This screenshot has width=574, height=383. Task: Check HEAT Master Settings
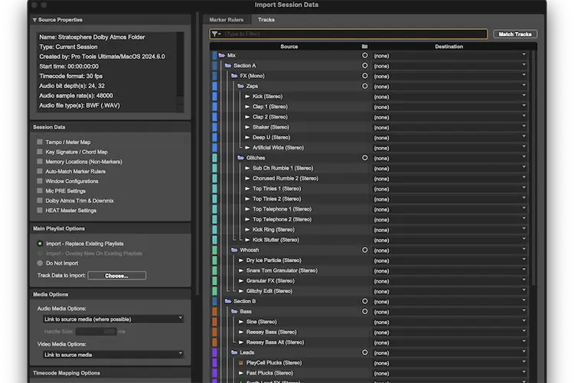coord(40,211)
